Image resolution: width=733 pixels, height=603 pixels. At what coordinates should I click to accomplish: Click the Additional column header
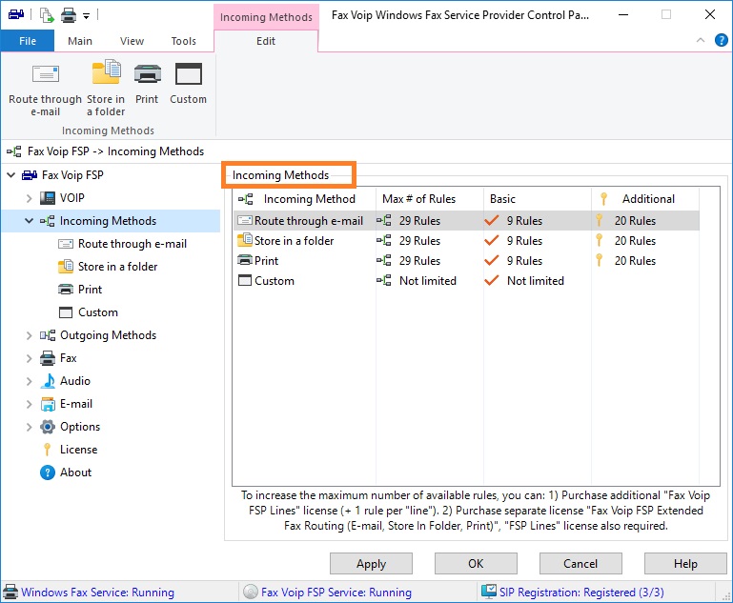[645, 199]
